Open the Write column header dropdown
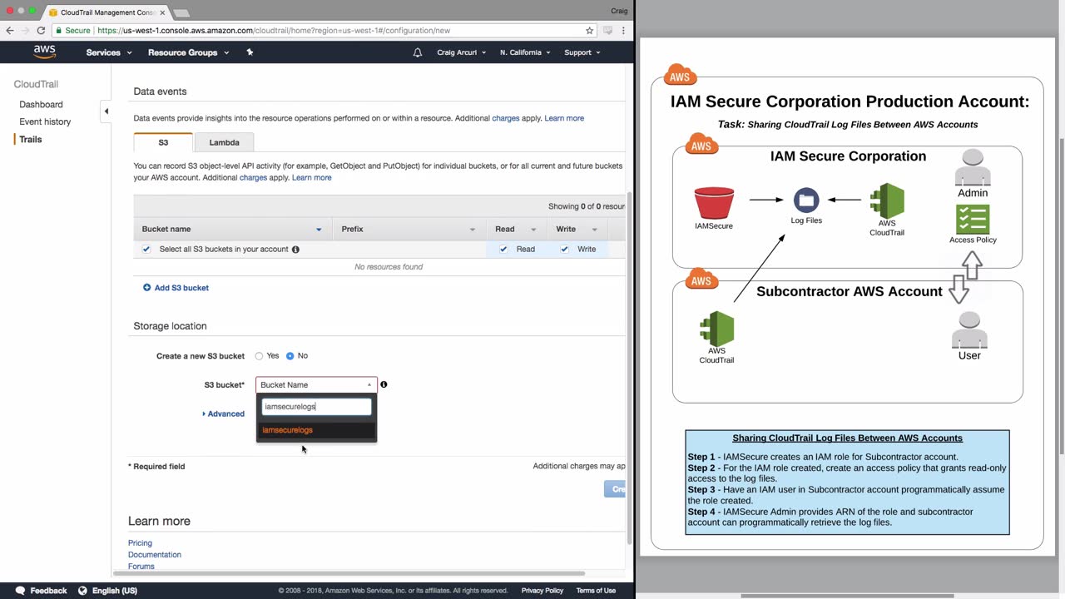This screenshot has width=1065, height=599. tap(595, 230)
